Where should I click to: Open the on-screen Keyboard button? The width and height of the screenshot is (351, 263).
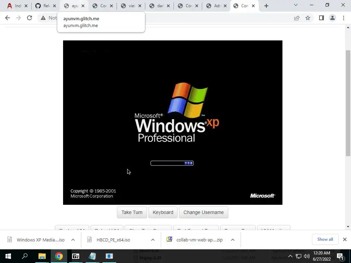coord(163,212)
